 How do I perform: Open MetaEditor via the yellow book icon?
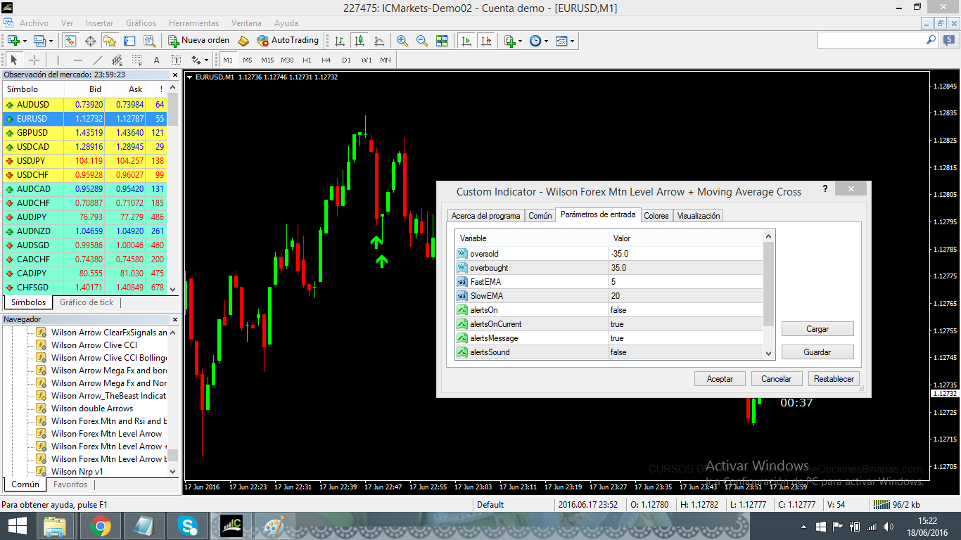pos(243,41)
